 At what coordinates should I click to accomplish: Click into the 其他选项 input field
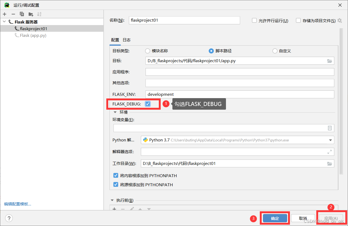click(240, 83)
